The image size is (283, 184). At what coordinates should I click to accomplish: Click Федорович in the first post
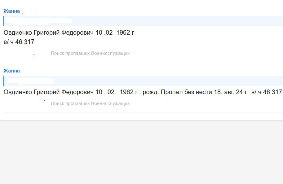tap(78, 33)
